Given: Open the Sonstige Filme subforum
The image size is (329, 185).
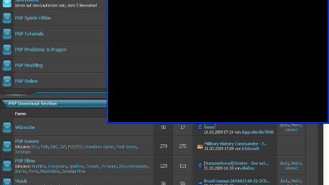Looking at the screenshot, I should (x=74, y=171).
